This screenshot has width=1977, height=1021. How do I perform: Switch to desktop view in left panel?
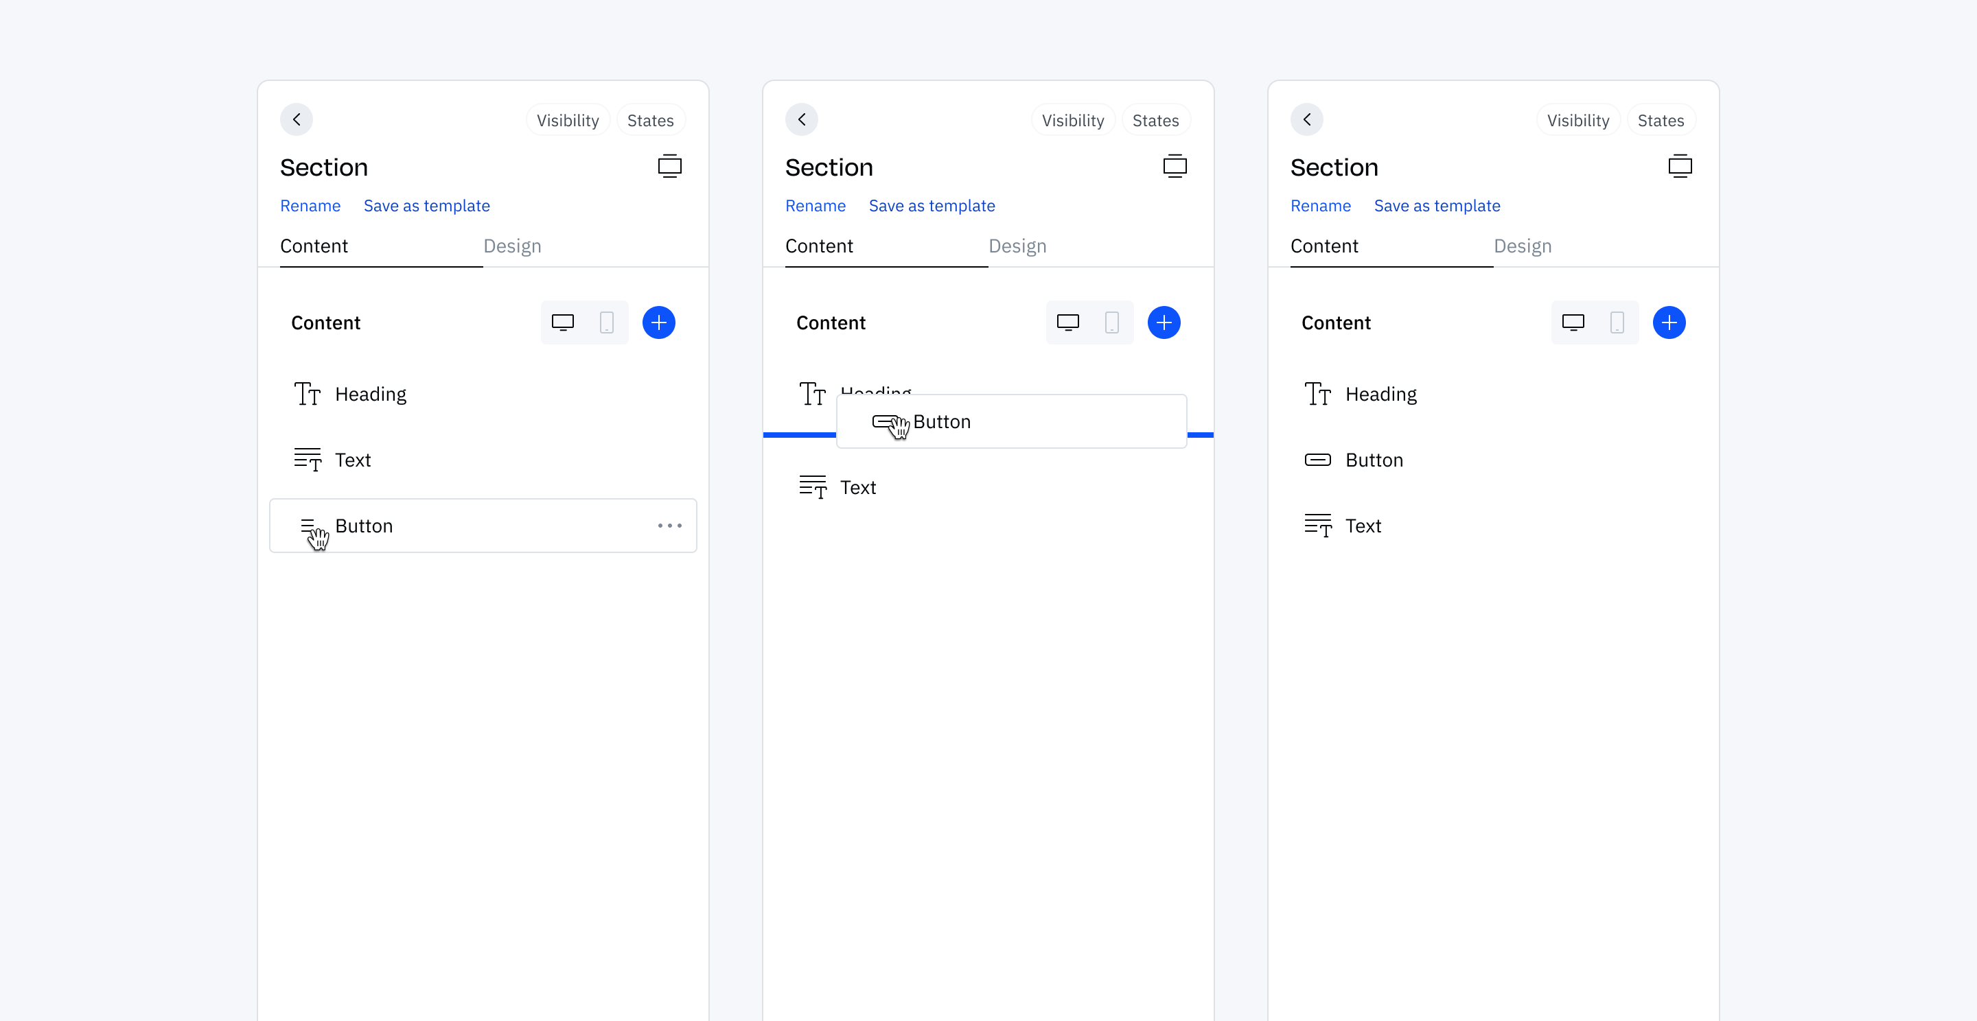(563, 323)
